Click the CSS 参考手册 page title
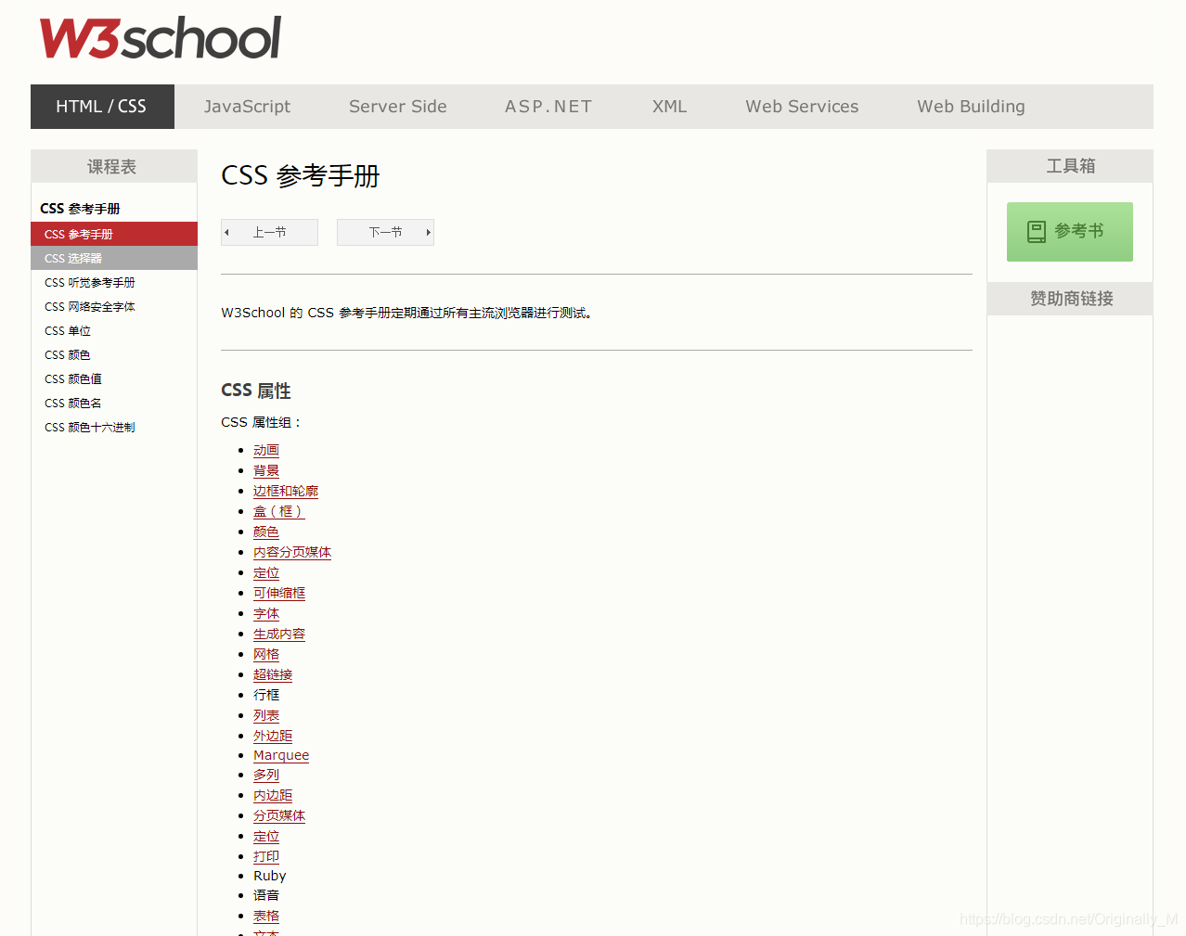The image size is (1186, 936). [301, 175]
